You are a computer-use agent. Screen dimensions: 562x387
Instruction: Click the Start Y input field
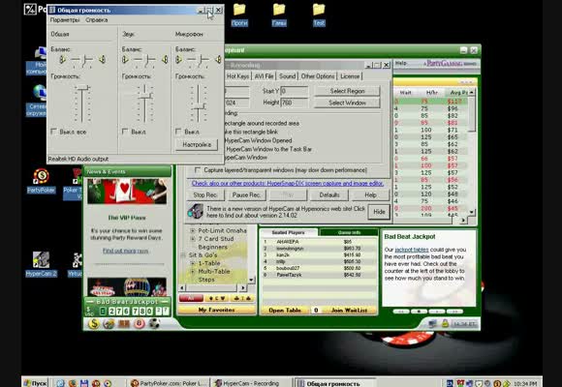(x=294, y=91)
